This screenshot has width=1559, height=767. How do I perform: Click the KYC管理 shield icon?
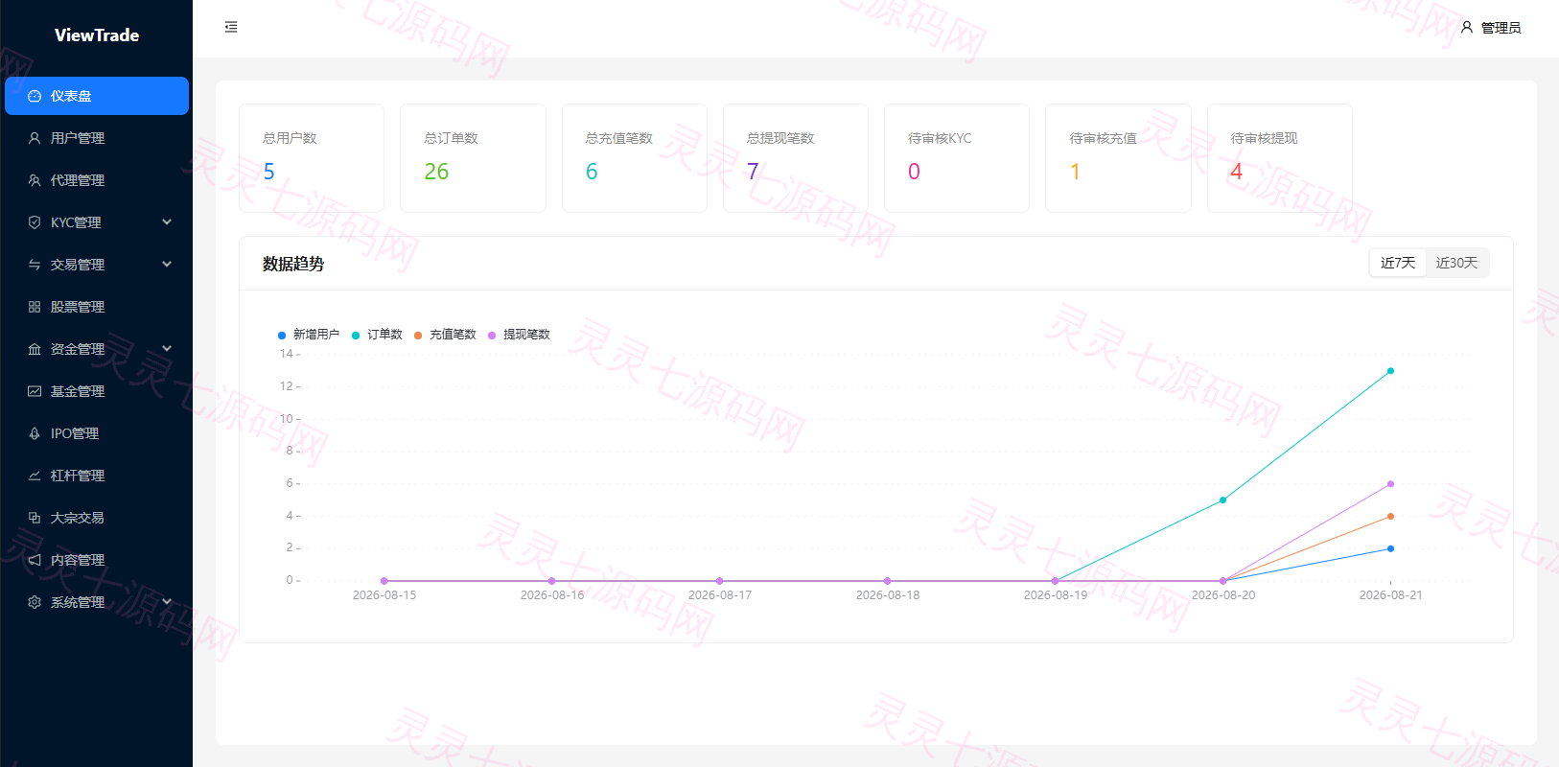point(35,222)
